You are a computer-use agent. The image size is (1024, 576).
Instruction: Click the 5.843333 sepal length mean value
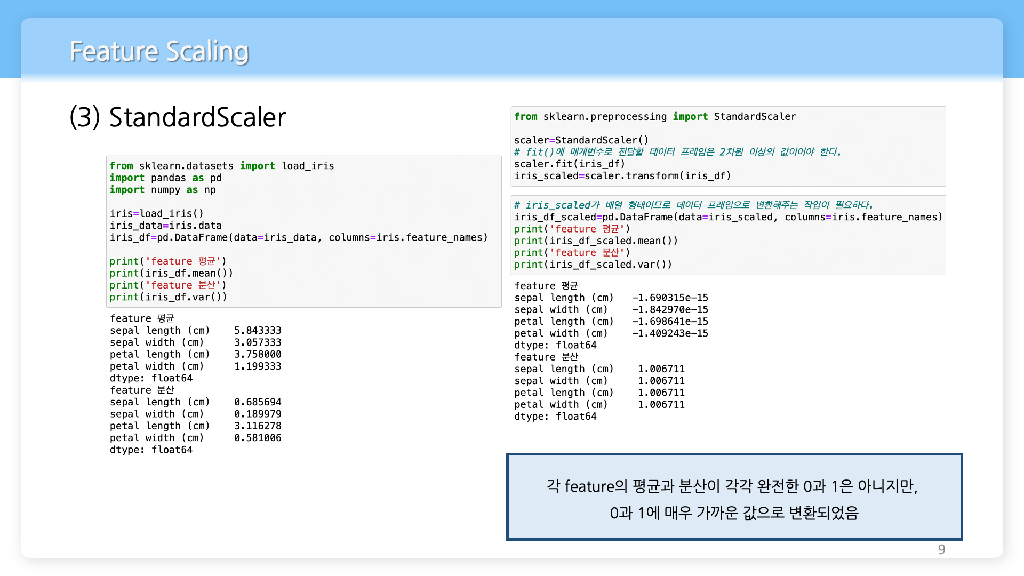[258, 331]
